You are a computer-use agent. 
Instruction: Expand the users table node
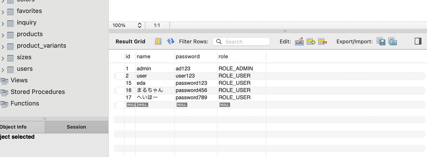click(x=2, y=70)
